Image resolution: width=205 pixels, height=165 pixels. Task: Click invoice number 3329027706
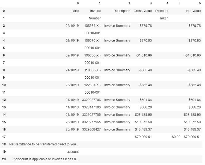[x=91, y=100]
